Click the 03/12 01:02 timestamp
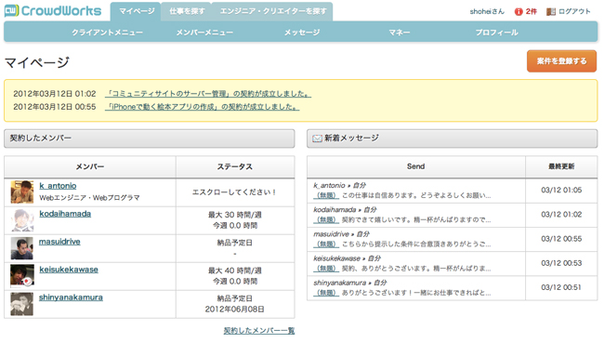Image resolution: width=604 pixels, height=343 pixels. tap(561, 215)
